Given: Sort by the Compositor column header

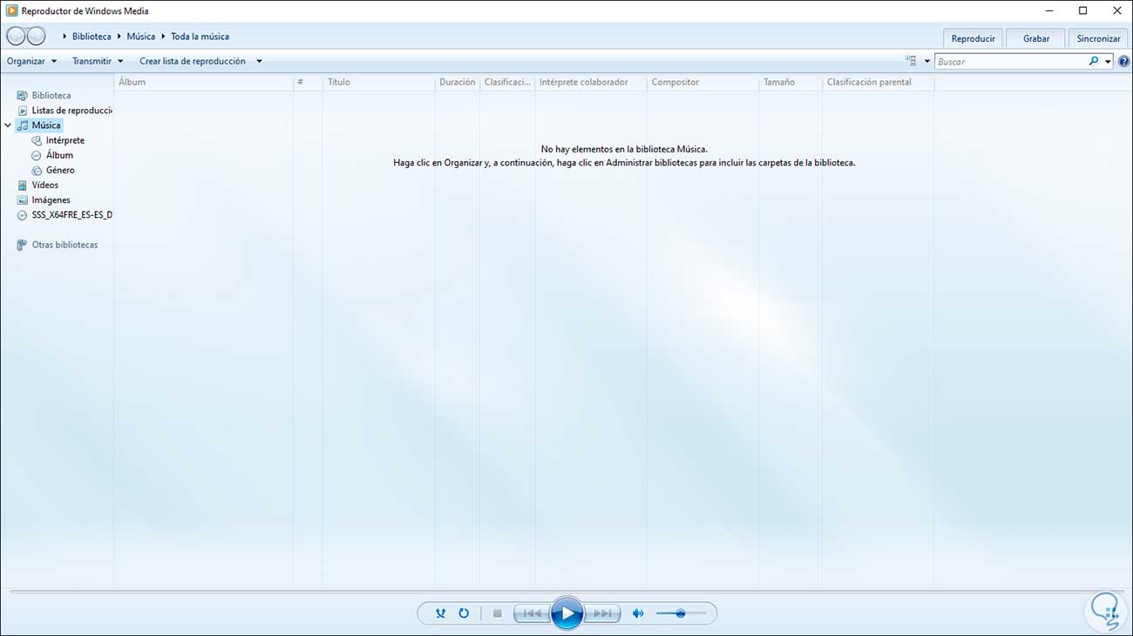Looking at the screenshot, I should 703,82.
